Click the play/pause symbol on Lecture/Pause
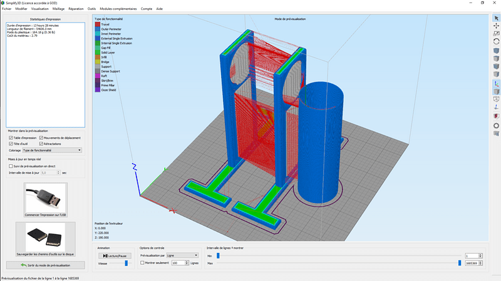Image resolution: width=501 pixels, height=281 pixels. [105, 256]
